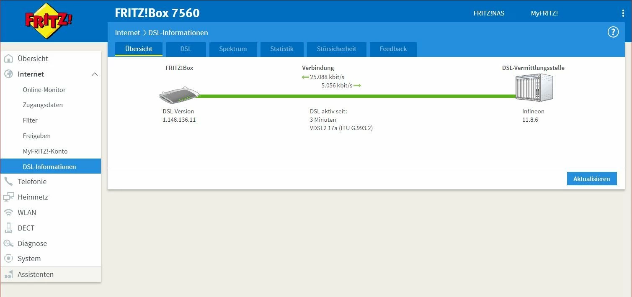Click the Aktualisieren button
The image size is (632, 297).
pyautogui.click(x=592, y=179)
